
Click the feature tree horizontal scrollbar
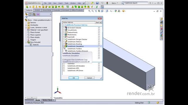(38, 98)
